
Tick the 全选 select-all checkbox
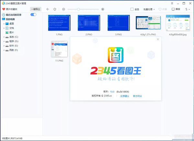pos(132,9)
